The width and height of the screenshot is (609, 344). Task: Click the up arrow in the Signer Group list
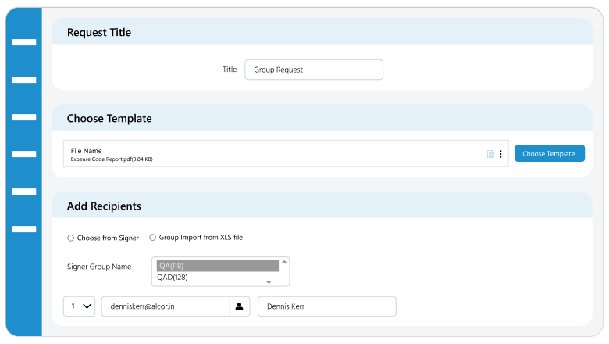[284, 261]
